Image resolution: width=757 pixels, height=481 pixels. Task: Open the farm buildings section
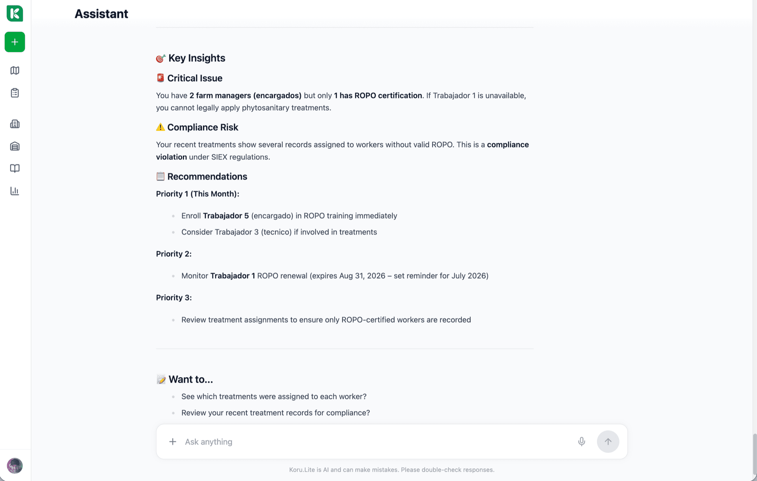pos(15,124)
